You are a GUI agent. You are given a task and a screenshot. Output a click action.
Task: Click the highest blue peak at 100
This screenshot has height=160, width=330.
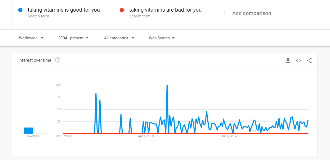(167, 85)
